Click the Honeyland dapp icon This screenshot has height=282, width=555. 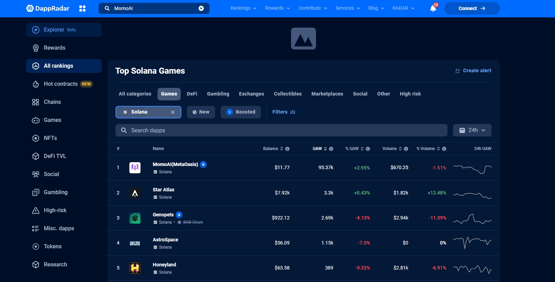[135, 268]
